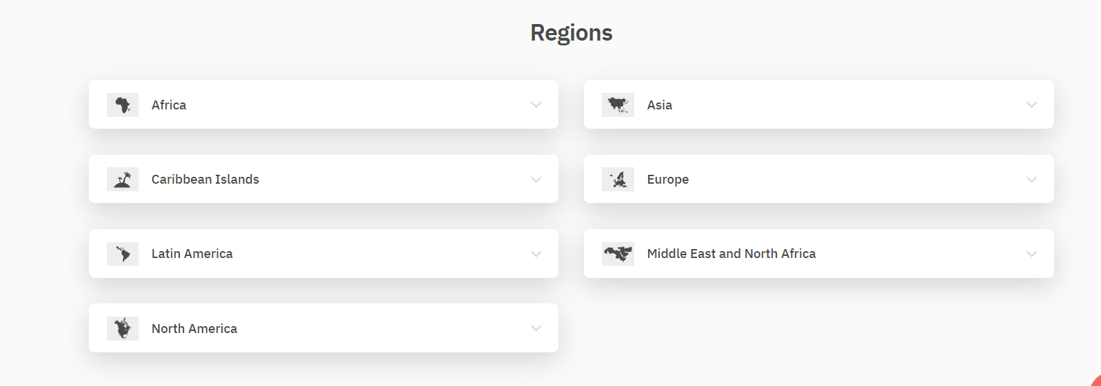Expand the Asia region chevron
Screen dimensions: 1101x386
(1032, 105)
